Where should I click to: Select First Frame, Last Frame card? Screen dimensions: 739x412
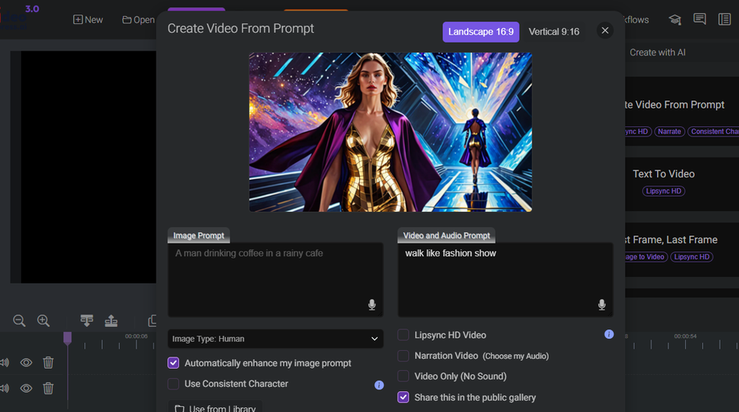coord(682,249)
